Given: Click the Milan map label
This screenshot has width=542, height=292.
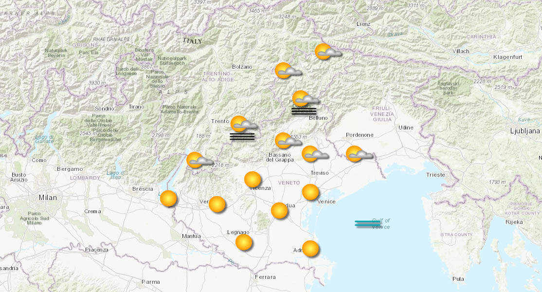Looking at the screenshot, I should 47,198.
